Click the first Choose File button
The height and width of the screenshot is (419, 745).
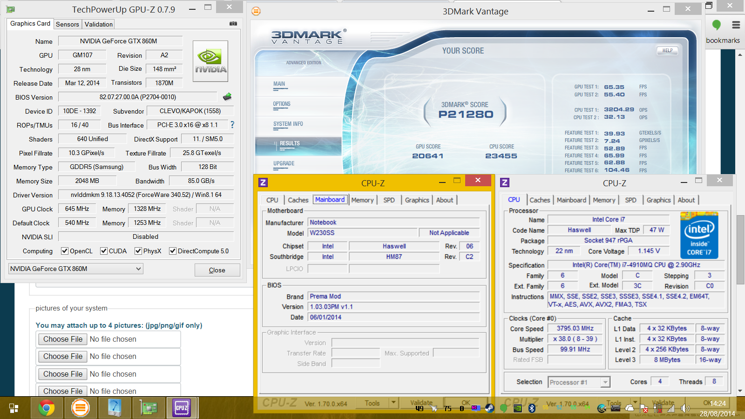click(x=63, y=339)
